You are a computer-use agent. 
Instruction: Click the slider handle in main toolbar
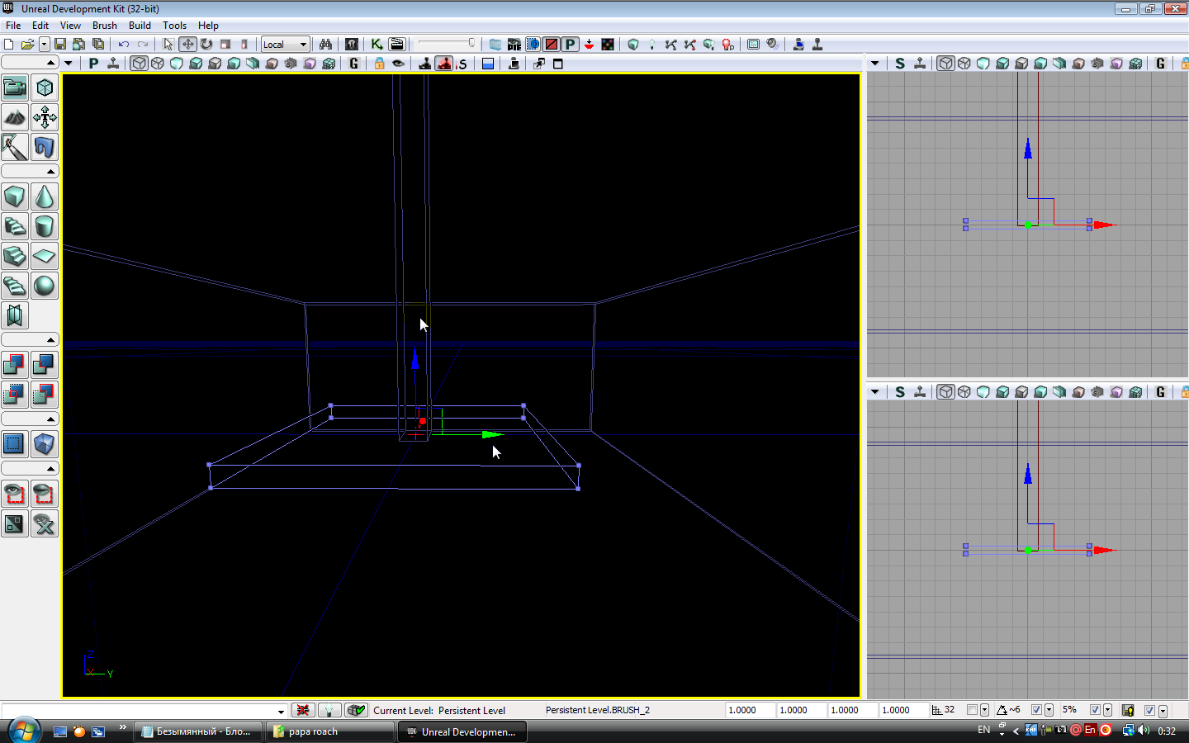tap(471, 44)
